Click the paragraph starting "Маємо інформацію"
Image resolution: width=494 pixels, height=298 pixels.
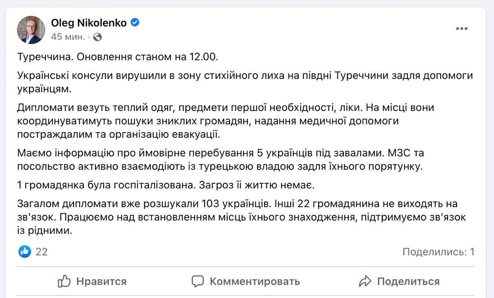click(x=220, y=159)
